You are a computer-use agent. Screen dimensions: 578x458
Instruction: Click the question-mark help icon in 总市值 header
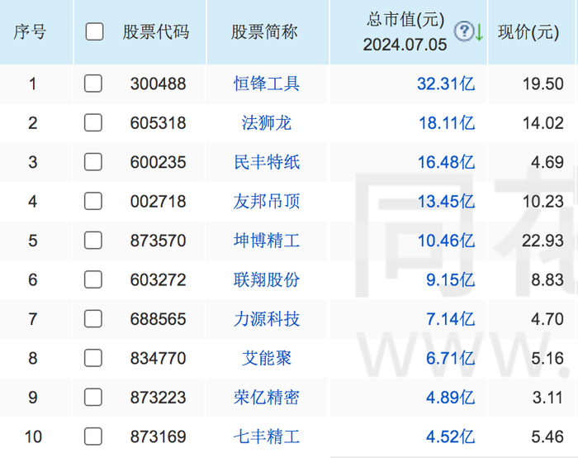tap(464, 32)
